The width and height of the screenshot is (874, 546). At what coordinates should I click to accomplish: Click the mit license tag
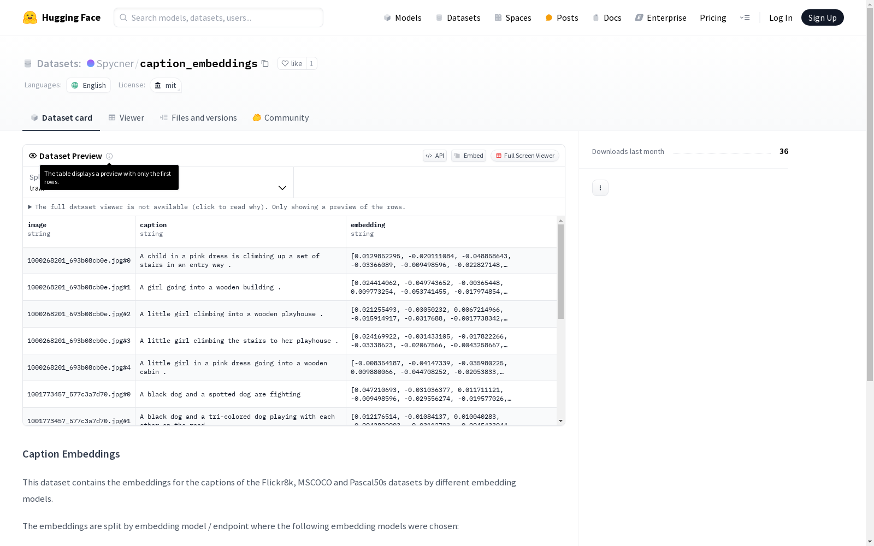(166, 85)
